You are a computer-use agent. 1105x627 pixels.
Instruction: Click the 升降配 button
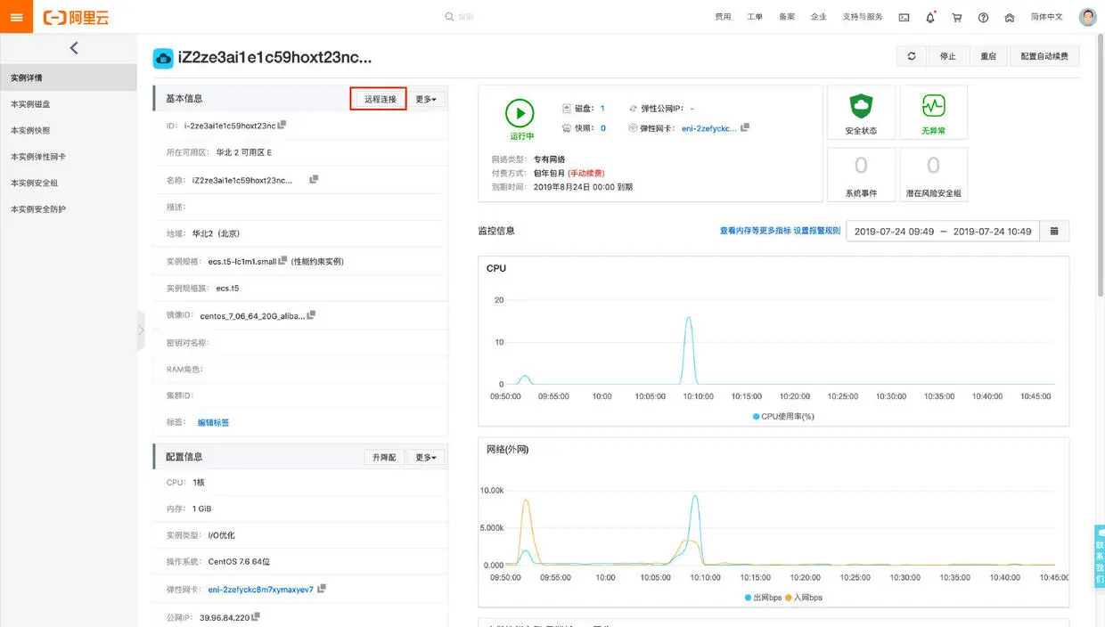tap(384, 457)
